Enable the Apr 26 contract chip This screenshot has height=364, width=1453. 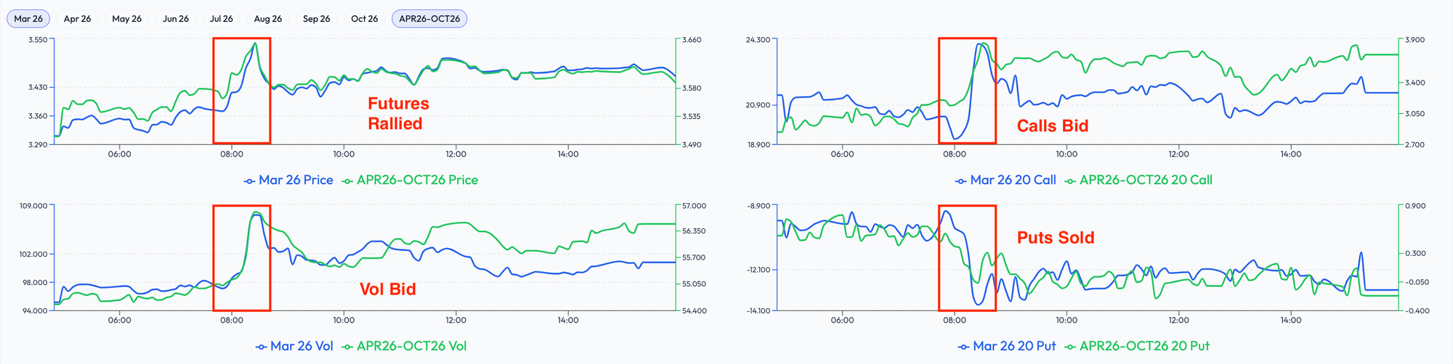click(x=77, y=19)
